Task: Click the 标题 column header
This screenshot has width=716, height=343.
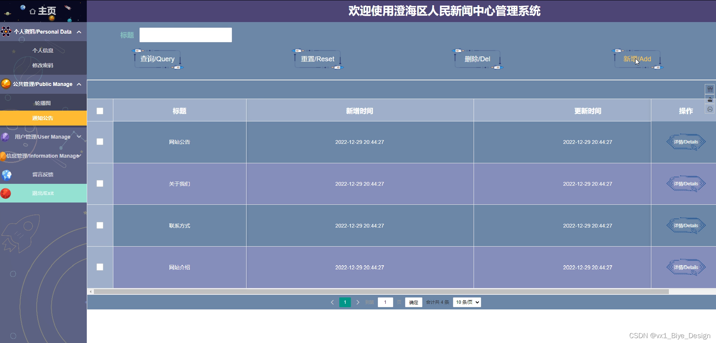Action: 180,111
